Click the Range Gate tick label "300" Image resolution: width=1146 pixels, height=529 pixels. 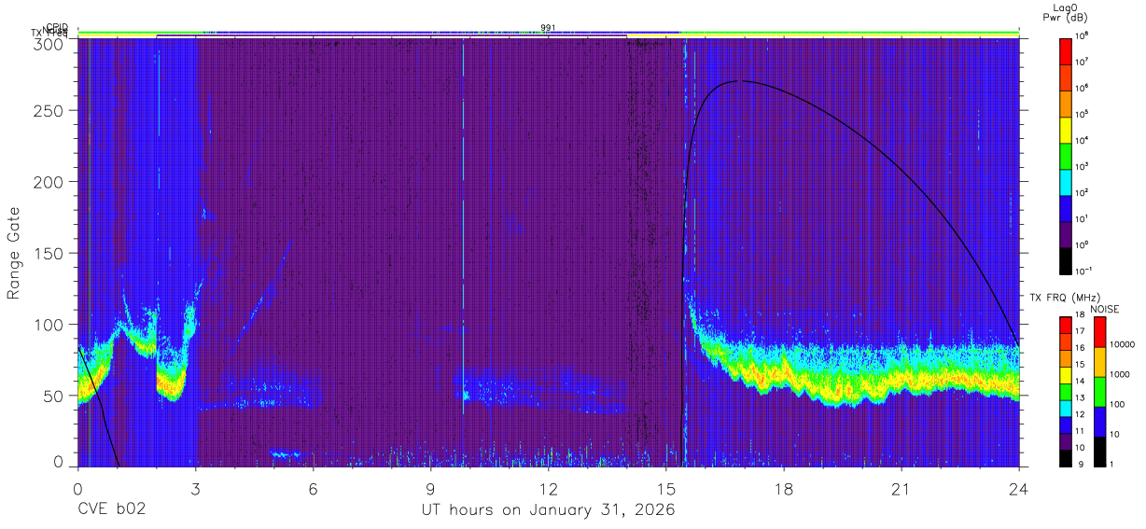(x=49, y=44)
